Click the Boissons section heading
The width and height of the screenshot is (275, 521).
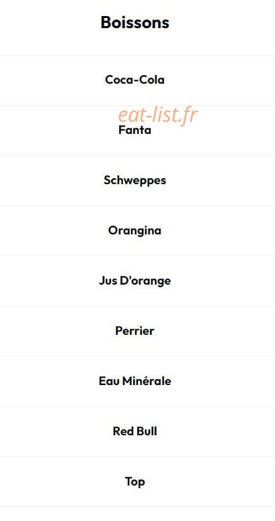[135, 23]
